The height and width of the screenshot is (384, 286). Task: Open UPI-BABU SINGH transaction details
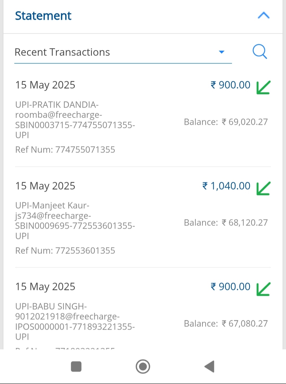(x=75, y=321)
